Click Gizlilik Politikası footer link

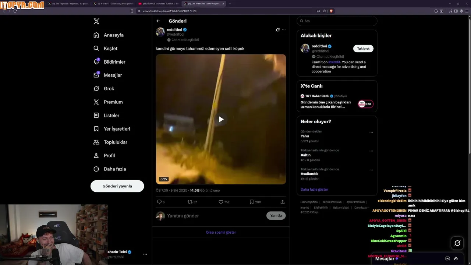332,202
